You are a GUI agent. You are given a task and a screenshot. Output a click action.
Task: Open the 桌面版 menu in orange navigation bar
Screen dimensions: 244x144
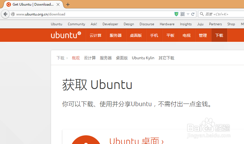point(136,35)
